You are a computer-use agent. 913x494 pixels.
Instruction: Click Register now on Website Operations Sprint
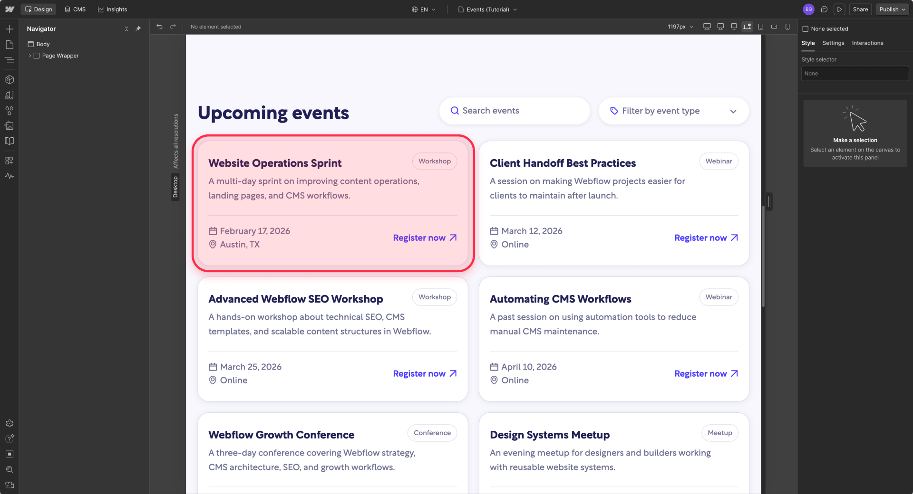pyautogui.click(x=425, y=238)
